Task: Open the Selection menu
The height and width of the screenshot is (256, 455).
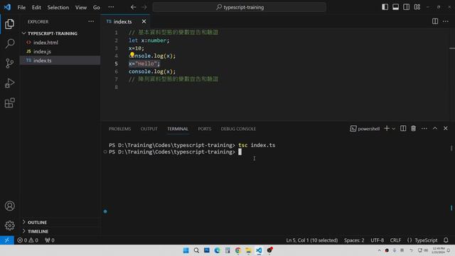Action: (x=58, y=7)
